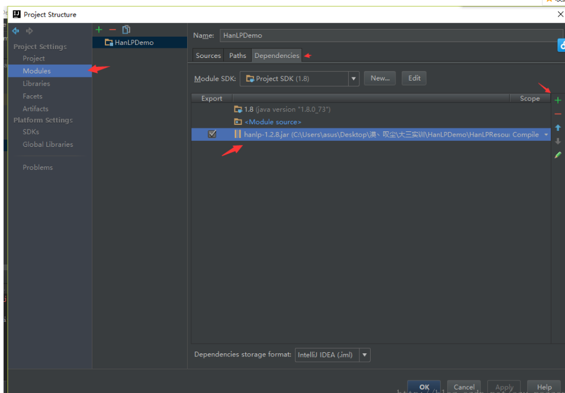Click the back navigation arrow

[x=15, y=31]
